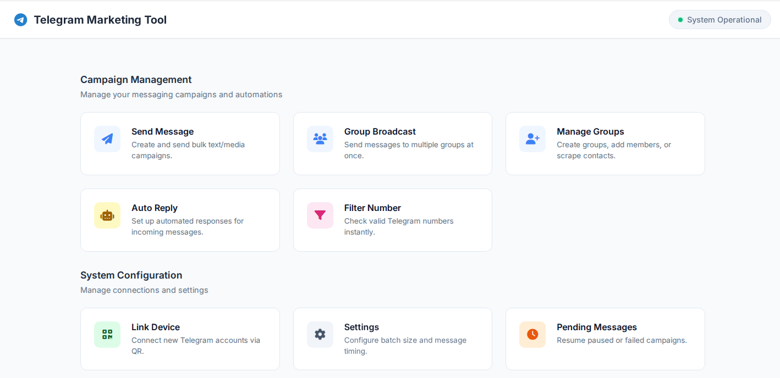780x378 pixels.
Task: Click the Pending Messages clock icon
Action: [x=532, y=335]
